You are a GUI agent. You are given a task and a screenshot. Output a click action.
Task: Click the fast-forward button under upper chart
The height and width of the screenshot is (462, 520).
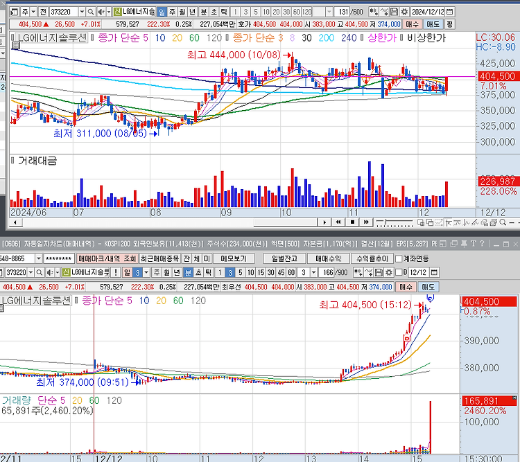366,222
